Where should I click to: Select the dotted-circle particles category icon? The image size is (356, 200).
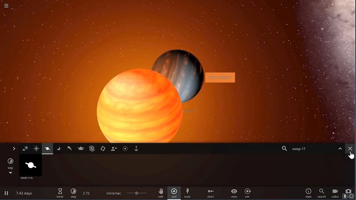[x=125, y=149]
